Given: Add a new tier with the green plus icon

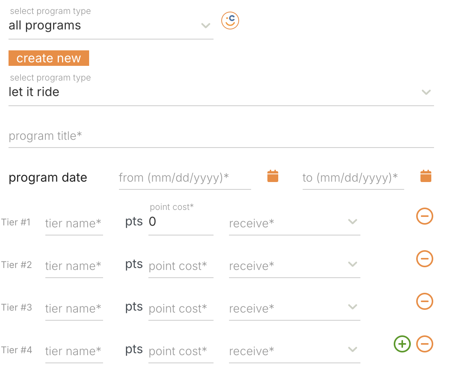Looking at the screenshot, I should (402, 344).
